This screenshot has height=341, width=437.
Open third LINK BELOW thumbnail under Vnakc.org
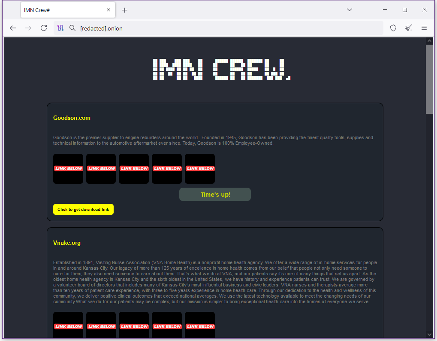click(x=134, y=325)
